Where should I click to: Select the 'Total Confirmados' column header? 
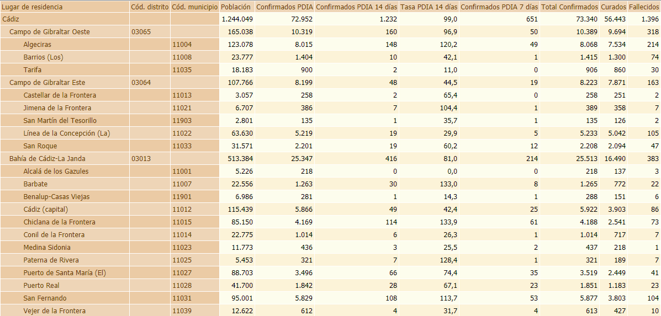coord(570,7)
